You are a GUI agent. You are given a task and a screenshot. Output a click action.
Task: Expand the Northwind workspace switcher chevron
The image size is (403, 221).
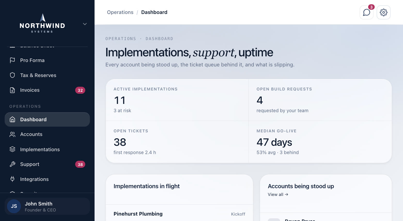(85, 24)
